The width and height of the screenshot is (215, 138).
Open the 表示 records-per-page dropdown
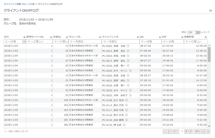click(194, 32)
